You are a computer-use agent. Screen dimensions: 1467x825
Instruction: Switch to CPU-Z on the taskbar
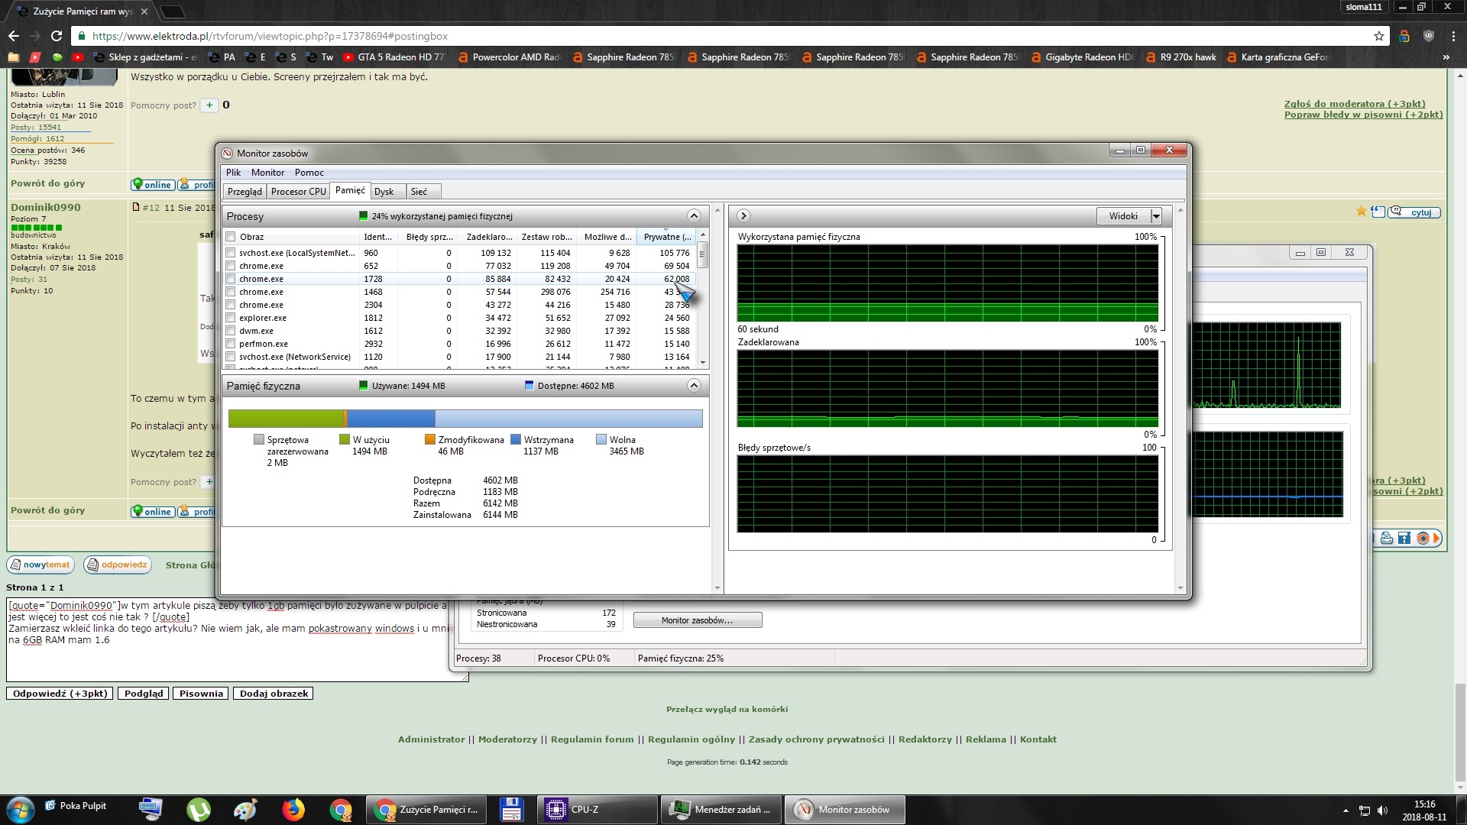coord(597,810)
